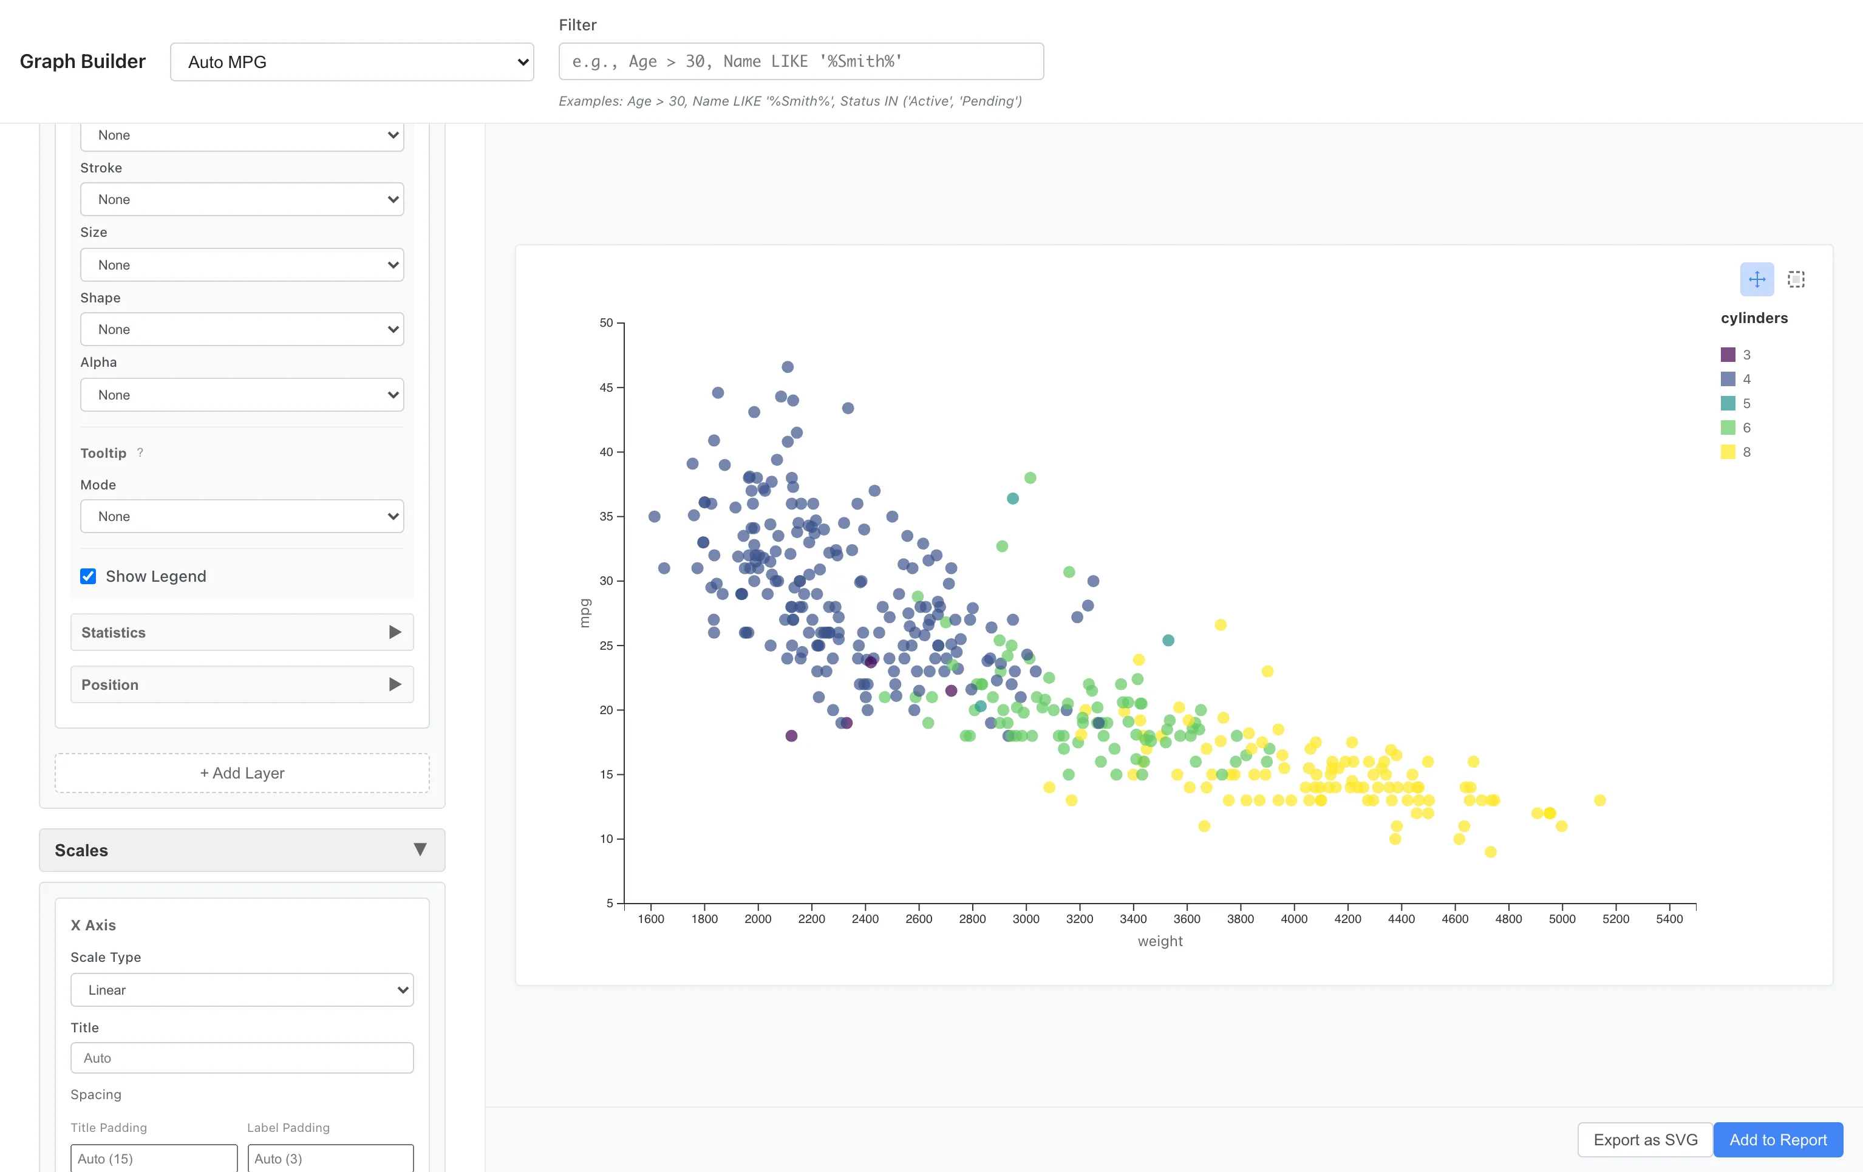
Task: Open the Alpha dropdown
Action: (x=242, y=395)
